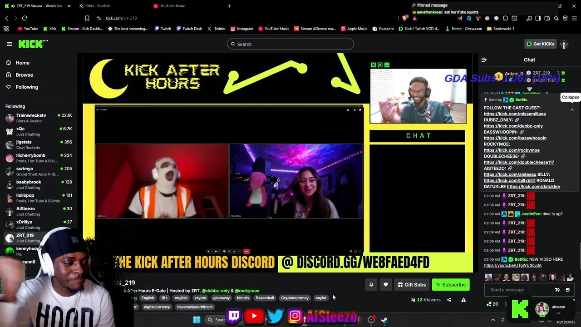Open kick.com/missemiliana link
This screenshot has height=327, width=581.
515,114
